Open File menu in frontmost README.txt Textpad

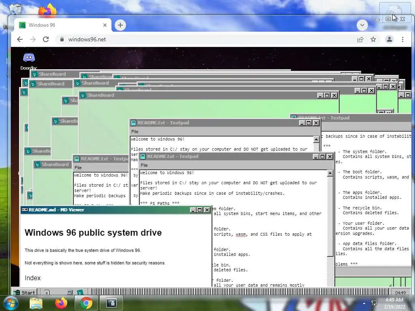[x=144, y=165]
